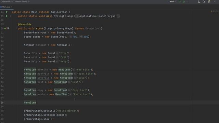Click the line number 38 in gutter
Viewport: 219px width, 123px height.
pyautogui.click(x=2, y=102)
